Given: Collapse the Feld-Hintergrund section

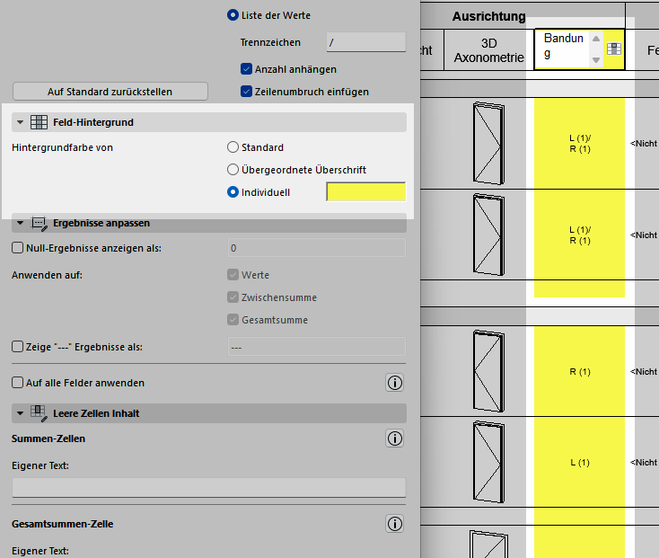Looking at the screenshot, I should click(21, 122).
